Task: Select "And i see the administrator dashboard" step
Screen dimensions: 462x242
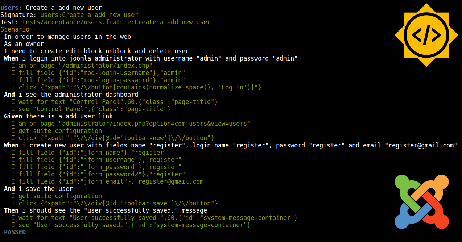Action: (x=71, y=95)
